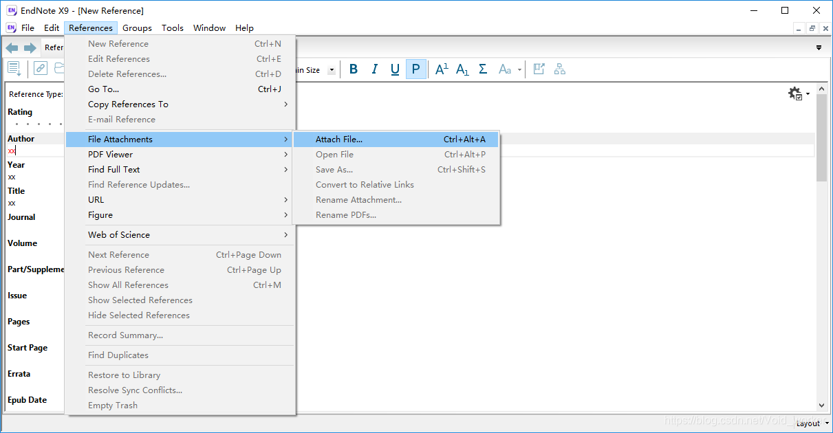
Task: Open the Layout dropdown at bottom right
Action: click(812, 423)
